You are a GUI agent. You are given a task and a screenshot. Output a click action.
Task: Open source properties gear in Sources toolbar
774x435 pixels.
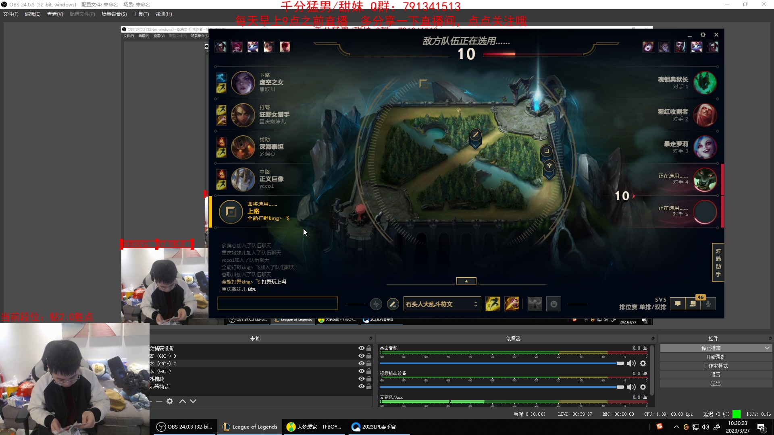point(170,401)
